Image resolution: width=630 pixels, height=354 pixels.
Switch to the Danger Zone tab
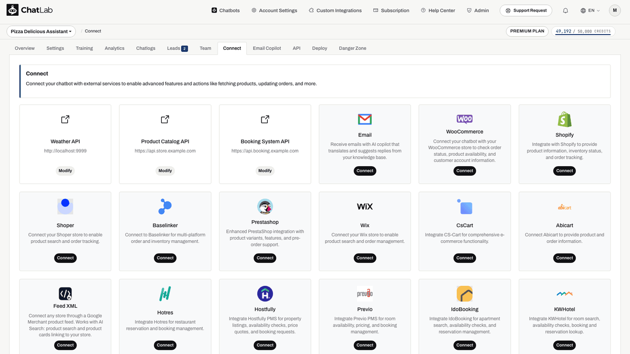click(353, 48)
